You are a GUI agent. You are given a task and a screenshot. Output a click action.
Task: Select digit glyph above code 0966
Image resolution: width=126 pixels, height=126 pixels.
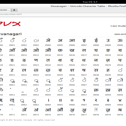[72, 100]
